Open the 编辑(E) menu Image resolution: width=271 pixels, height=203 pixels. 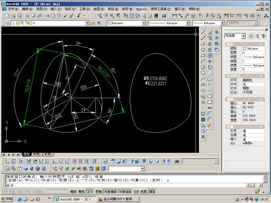tap(28, 9)
